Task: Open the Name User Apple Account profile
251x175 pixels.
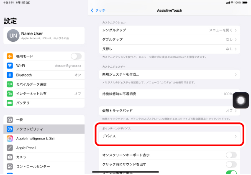Action: tap(44, 36)
